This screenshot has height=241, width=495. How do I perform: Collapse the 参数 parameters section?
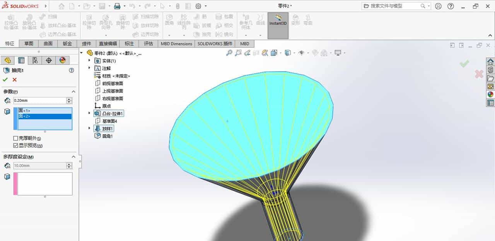coord(73,91)
